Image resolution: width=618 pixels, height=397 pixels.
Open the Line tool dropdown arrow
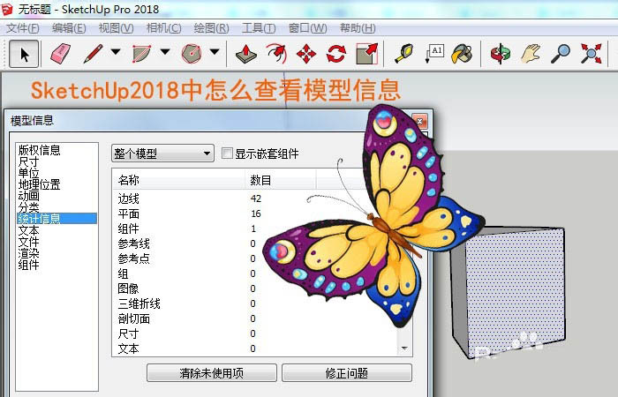pos(116,51)
